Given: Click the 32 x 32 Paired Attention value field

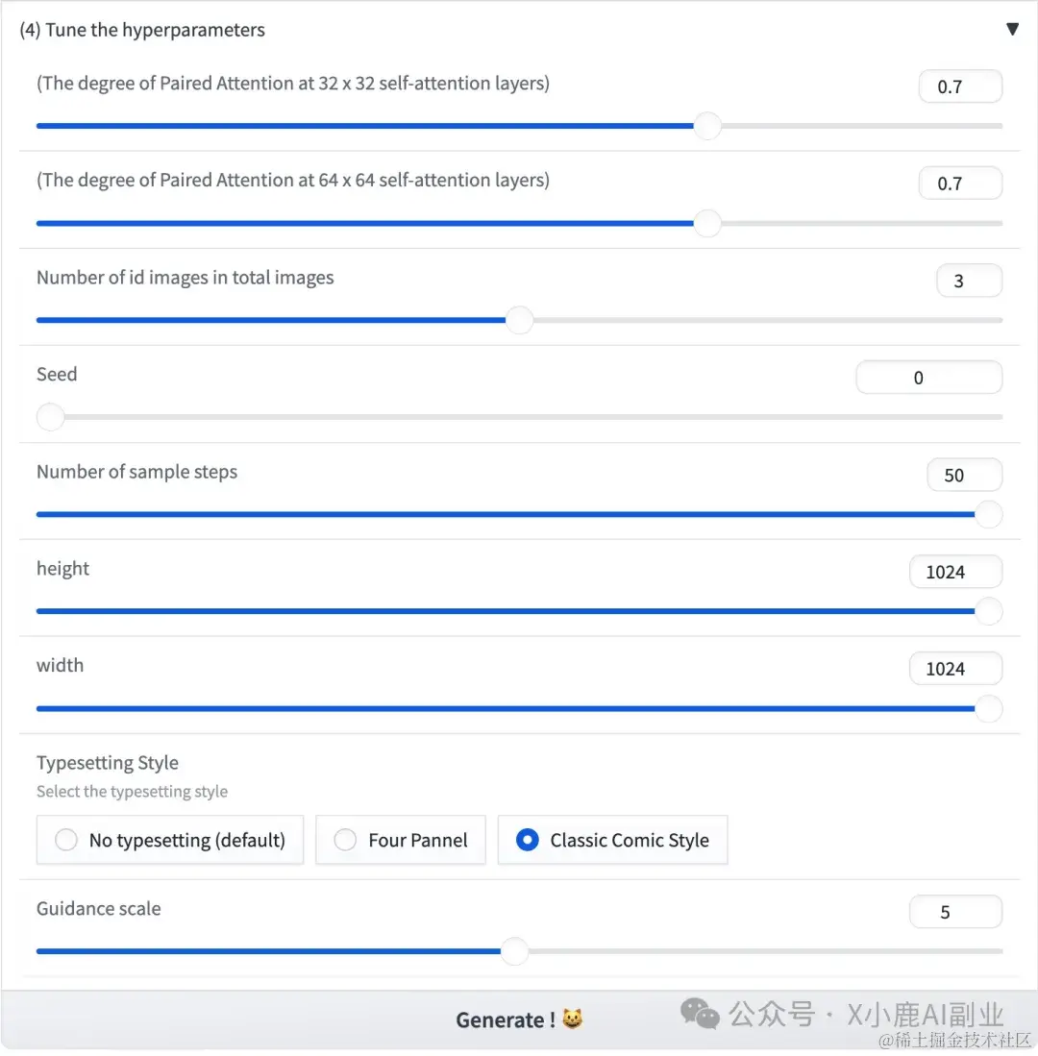Looking at the screenshot, I should [960, 86].
